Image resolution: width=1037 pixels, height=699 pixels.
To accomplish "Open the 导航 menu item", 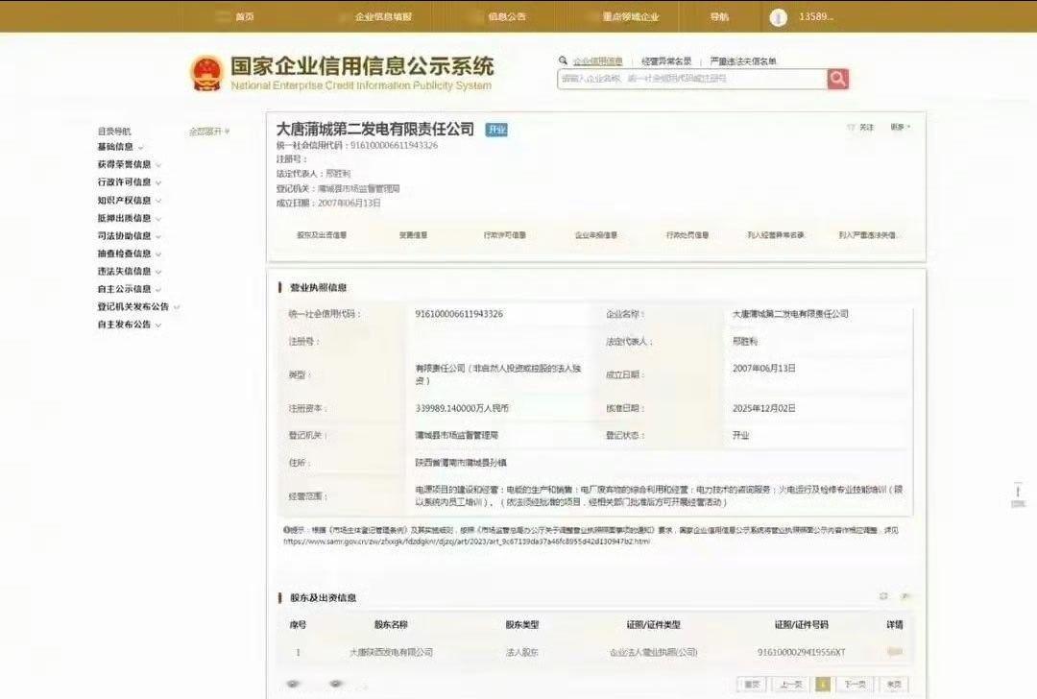I will click(x=719, y=16).
